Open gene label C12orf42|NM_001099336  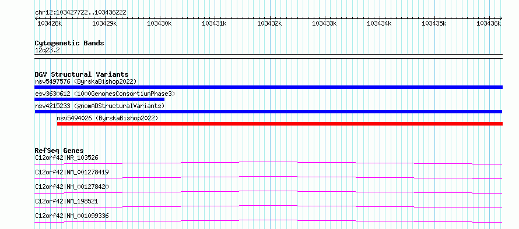click(x=72, y=216)
